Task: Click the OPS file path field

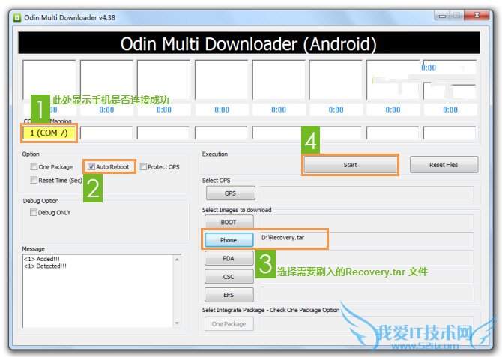Action: pos(367,194)
